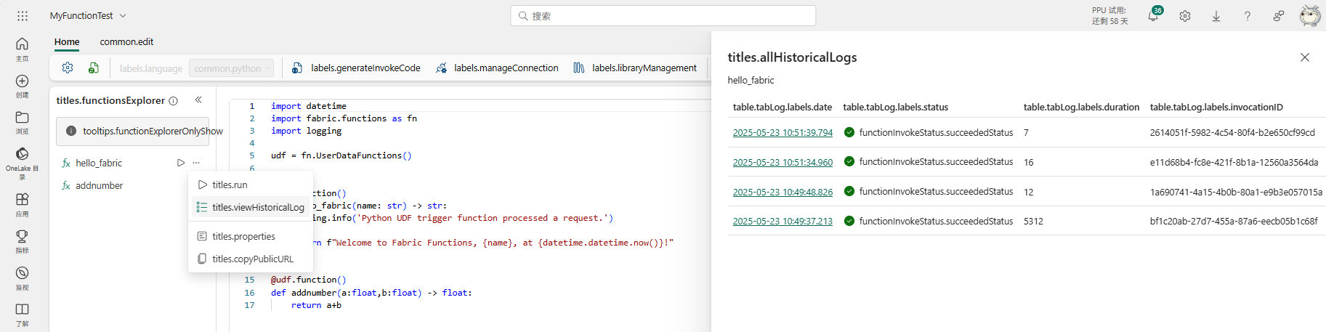1326x332 pixels.
Task: Open the MyFunctionTest workspace dropdown
Action: coord(88,15)
